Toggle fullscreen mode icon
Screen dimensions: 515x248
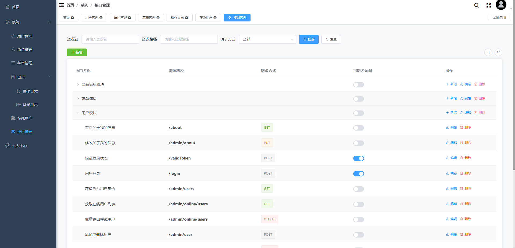488,5
